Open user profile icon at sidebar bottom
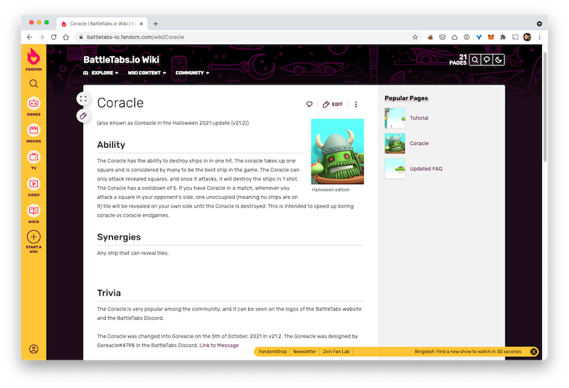 pyautogui.click(x=33, y=349)
